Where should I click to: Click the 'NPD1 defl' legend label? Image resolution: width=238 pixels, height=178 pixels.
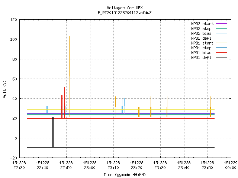click(x=201, y=58)
